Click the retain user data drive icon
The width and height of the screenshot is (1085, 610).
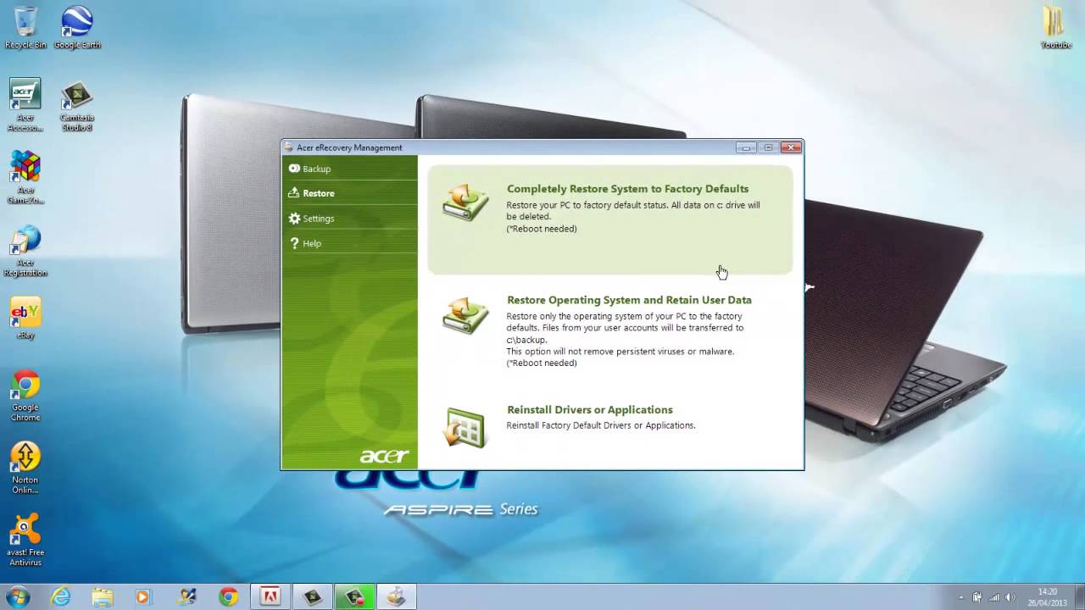click(465, 314)
